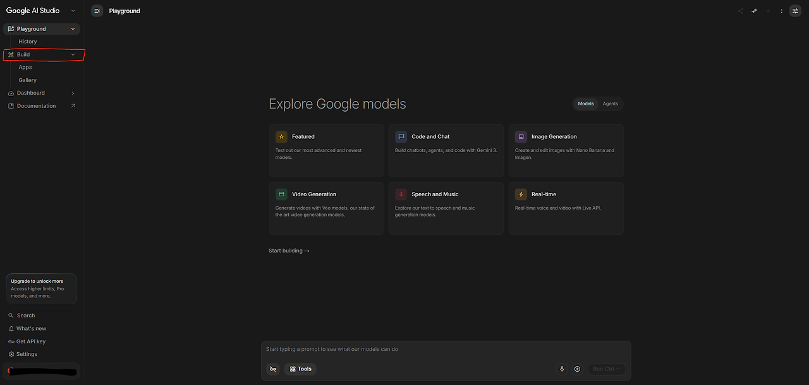Open external link arrow beside Documentation
The image size is (809, 385).
pyautogui.click(x=73, y=106)
